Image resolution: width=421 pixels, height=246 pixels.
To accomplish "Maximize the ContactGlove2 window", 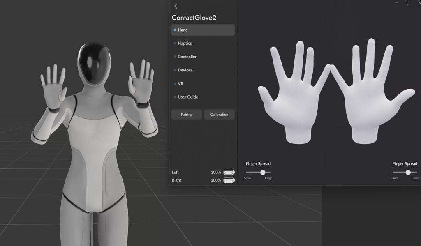I will (408, 3).
